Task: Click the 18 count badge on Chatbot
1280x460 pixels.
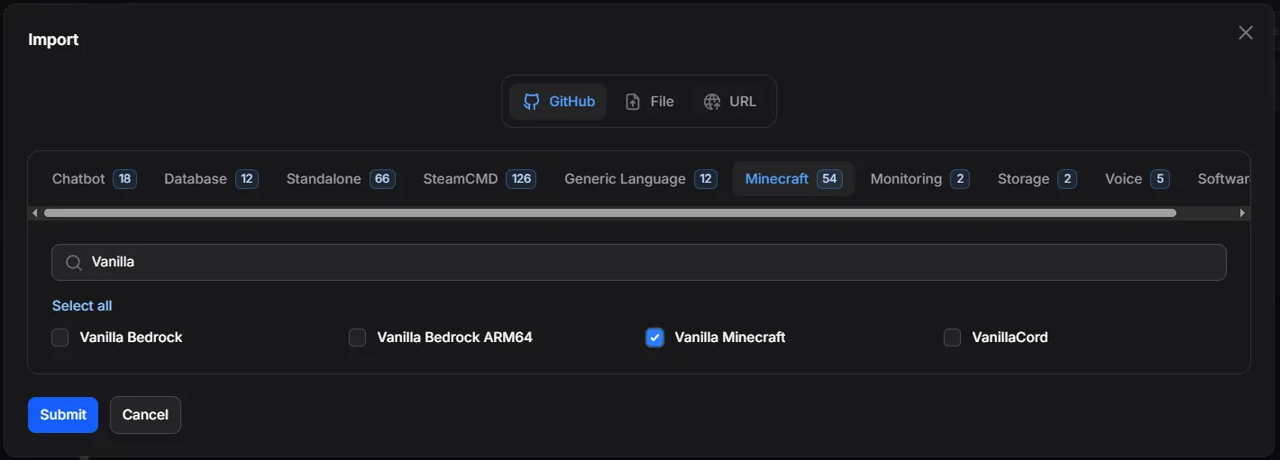Action: click(x=124, y=179)
